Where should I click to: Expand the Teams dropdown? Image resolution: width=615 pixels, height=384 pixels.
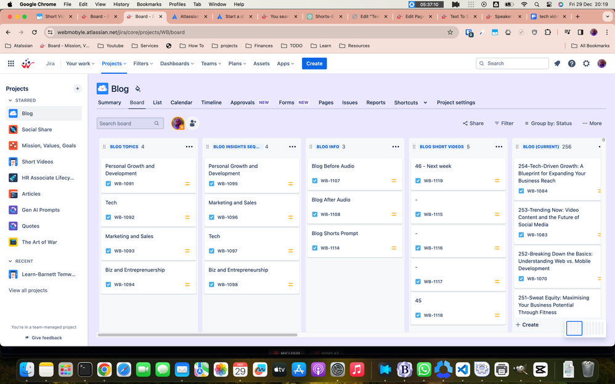pos(211,63)
